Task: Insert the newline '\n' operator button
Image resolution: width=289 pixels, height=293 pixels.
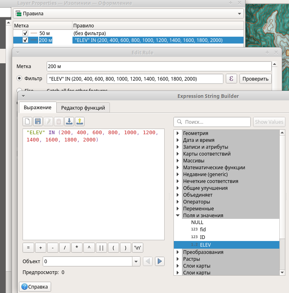Action: pos(138,248)
